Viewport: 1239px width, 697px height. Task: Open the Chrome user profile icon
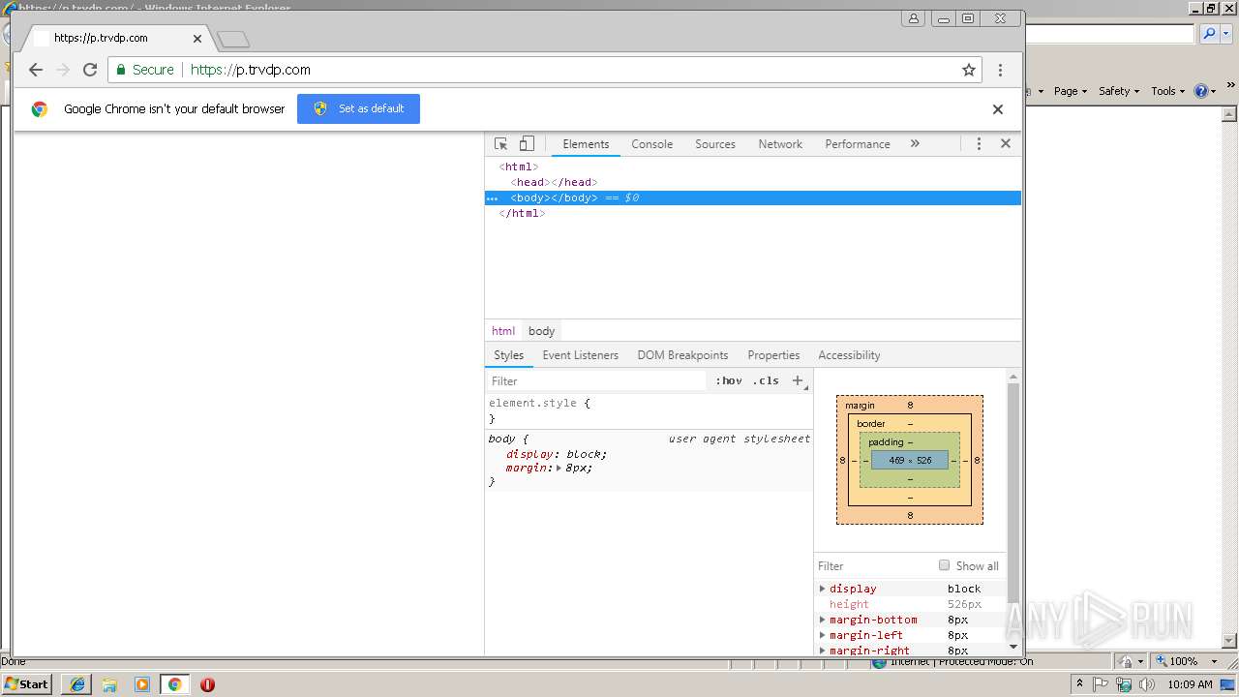tap(914, 18)
